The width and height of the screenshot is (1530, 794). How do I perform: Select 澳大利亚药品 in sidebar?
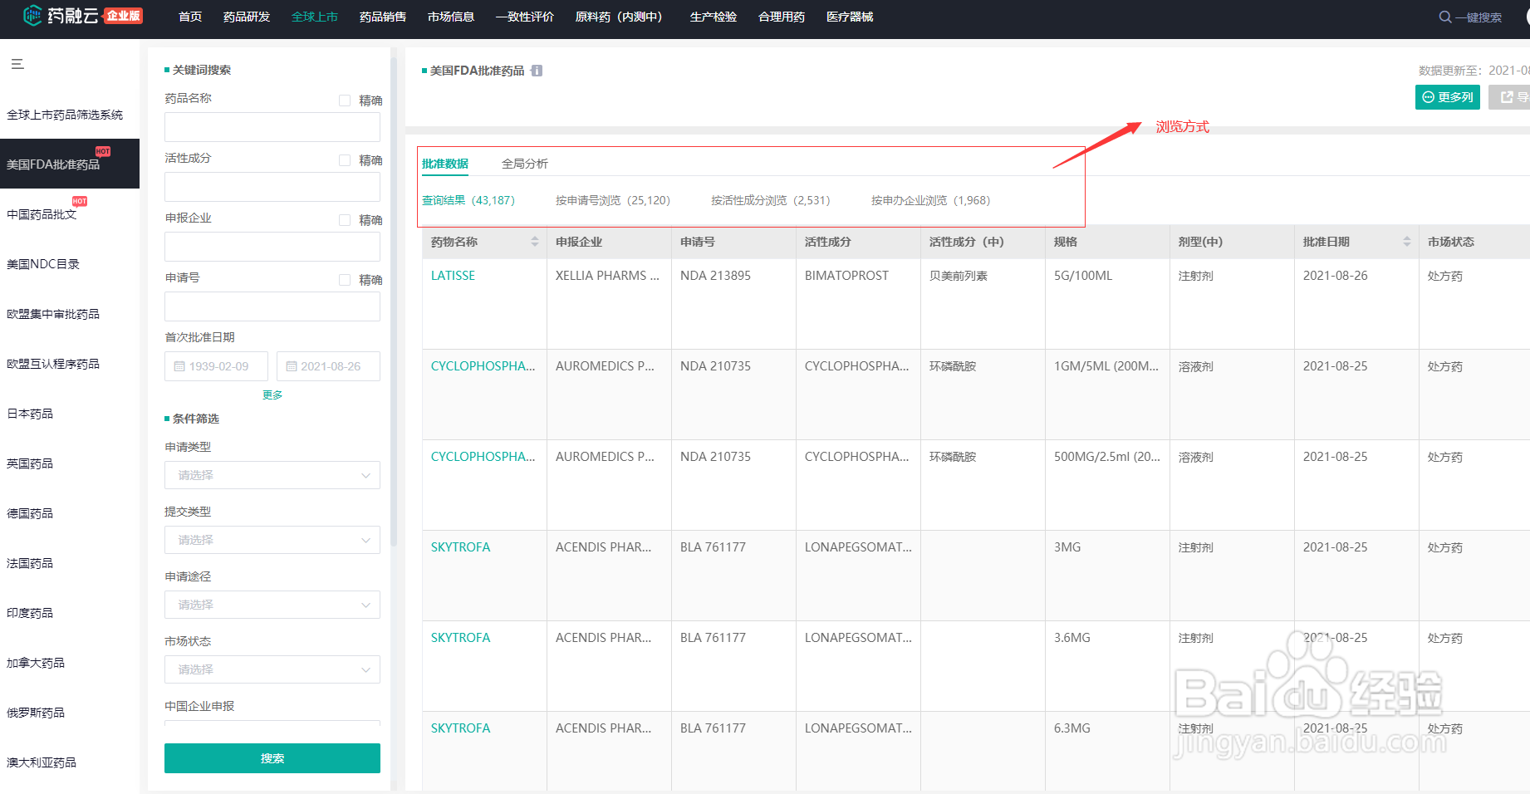[42, 762]
